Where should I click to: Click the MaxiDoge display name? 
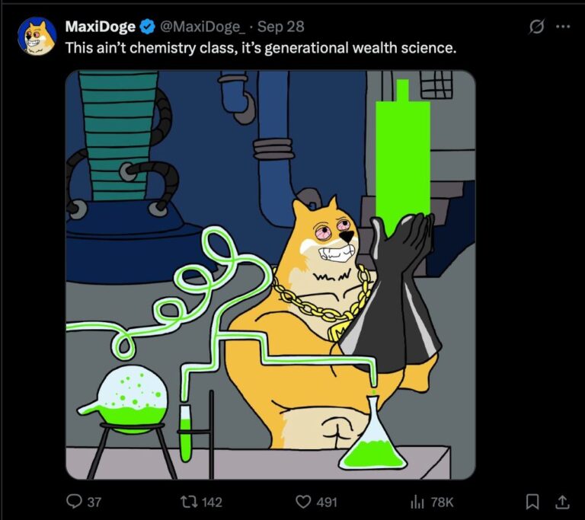point(101,27)
